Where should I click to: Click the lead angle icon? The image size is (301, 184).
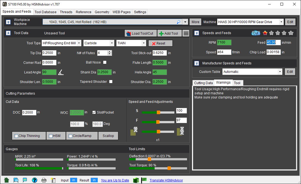61,72
